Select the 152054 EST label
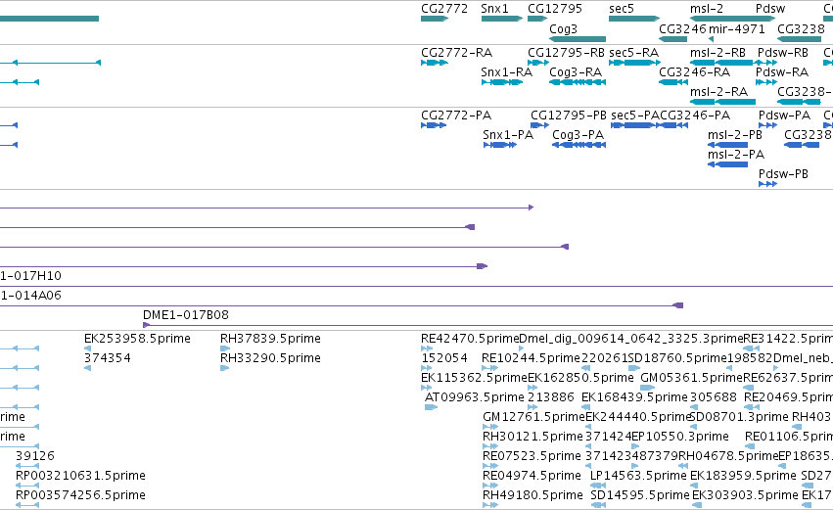The height and width of the screenshot is (510, 833). point(444,358)
